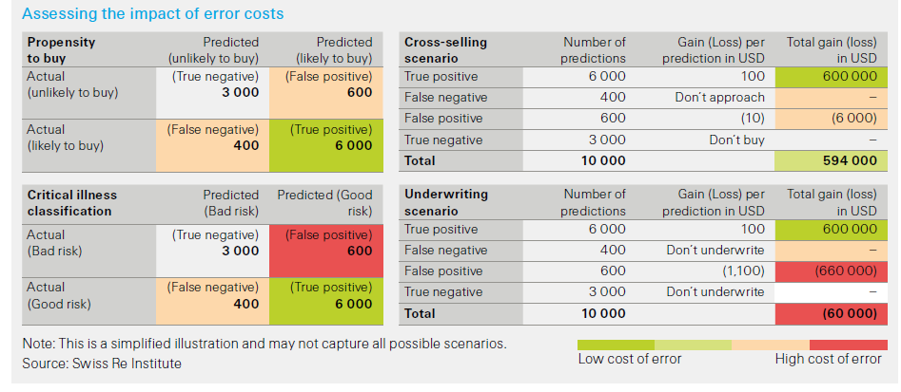Select the red False positive 600 cell
This screenshot has width=901, height=392.
(x=326, y=251)
